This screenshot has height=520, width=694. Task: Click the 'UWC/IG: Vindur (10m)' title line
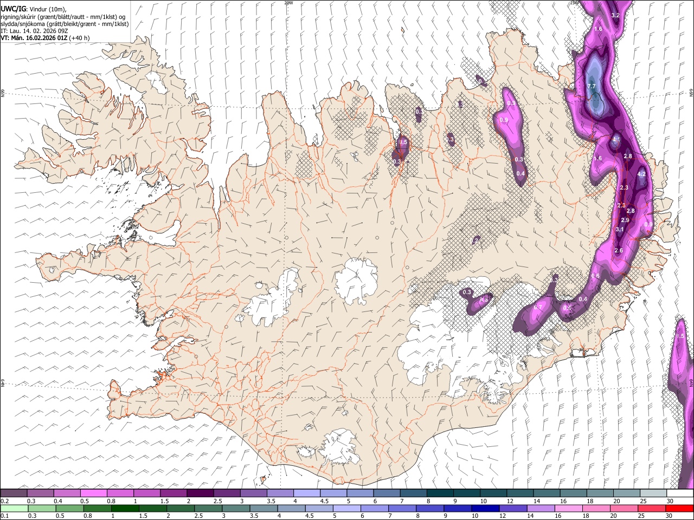click(34, 9)
